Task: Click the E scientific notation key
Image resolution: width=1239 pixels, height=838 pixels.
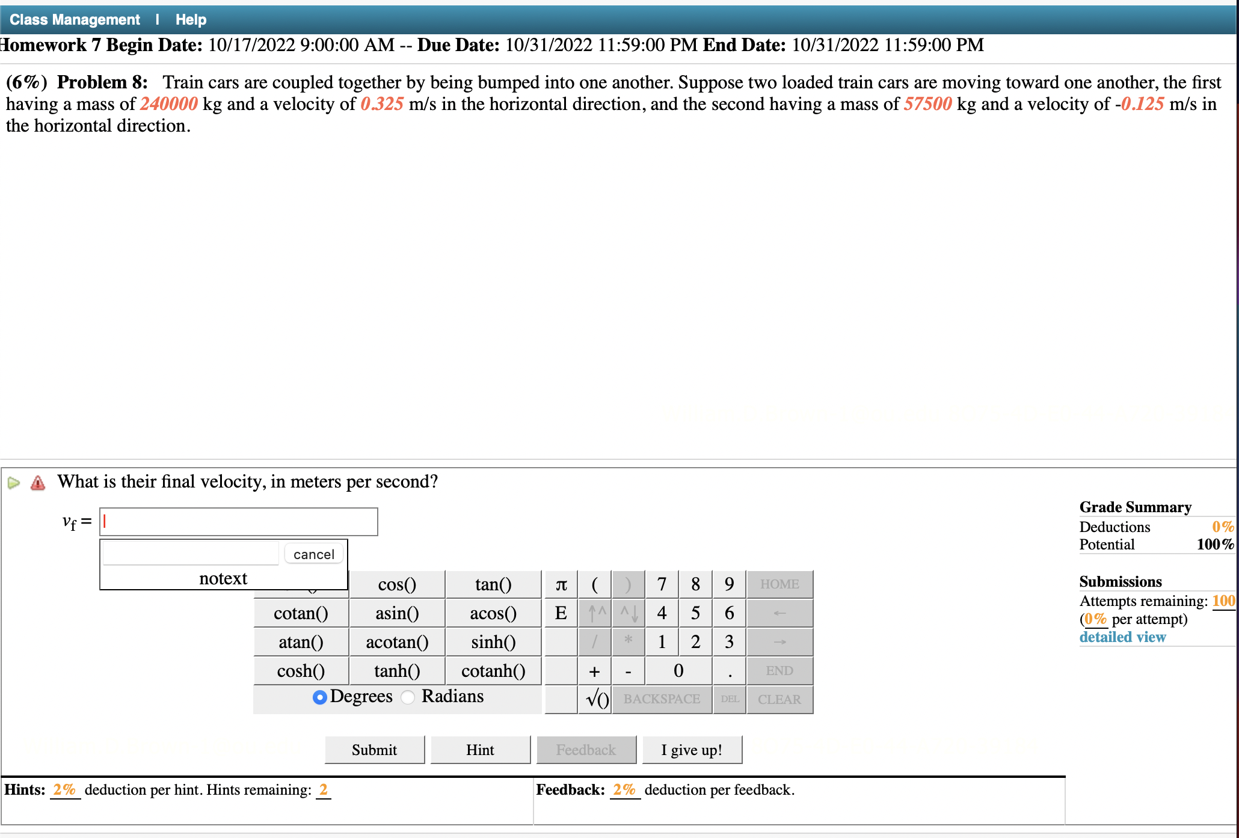Action: click(561, 613)
